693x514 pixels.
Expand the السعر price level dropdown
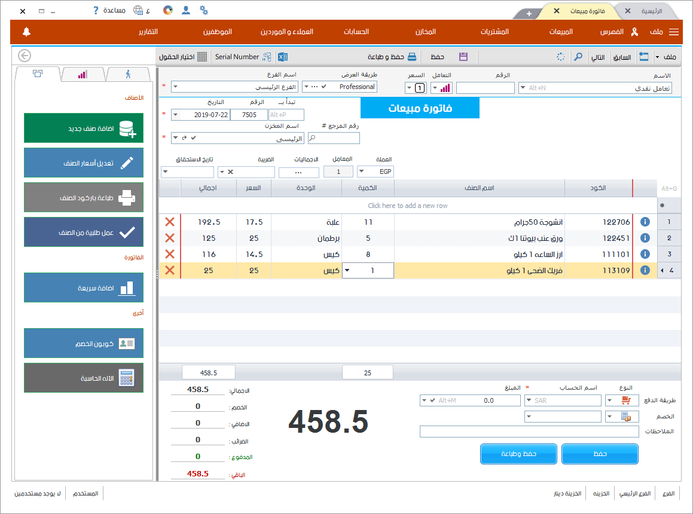(409, 88)
